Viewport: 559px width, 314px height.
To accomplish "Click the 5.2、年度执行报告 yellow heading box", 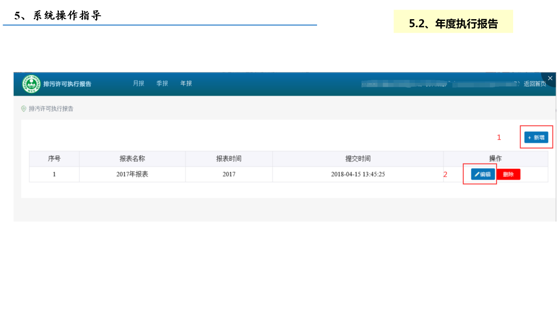I will pos(453,24).
